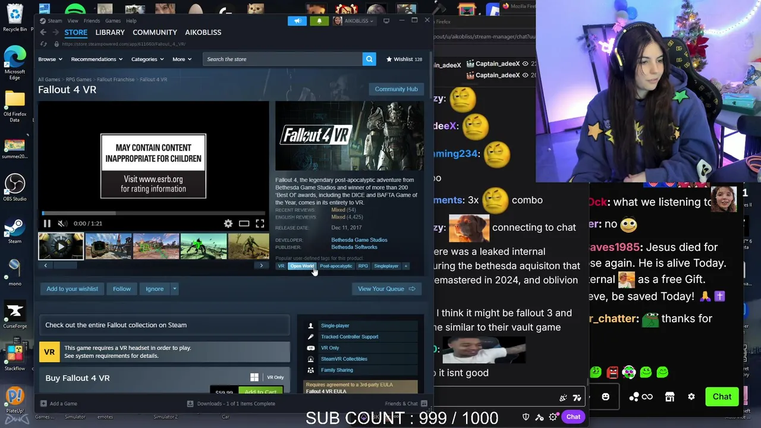Image resolution: width=761 pixels, height=428 pixels.
Task: Click View Your Queue
Action: point(386,289)
